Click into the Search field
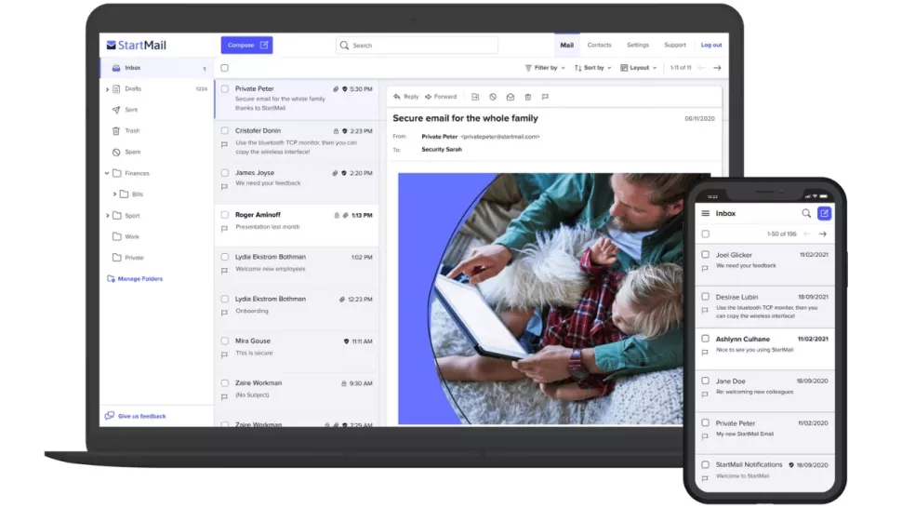The height and width of the screenshot is (508, 902). click(x=418, y=46)
